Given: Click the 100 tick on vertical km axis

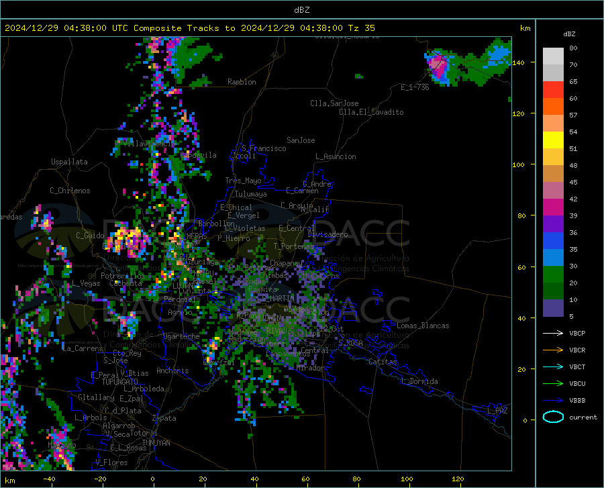Looking at the screenshot, I should tap(519, 165).
